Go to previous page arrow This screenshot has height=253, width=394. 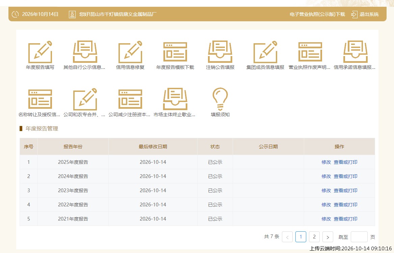(287, 237)
